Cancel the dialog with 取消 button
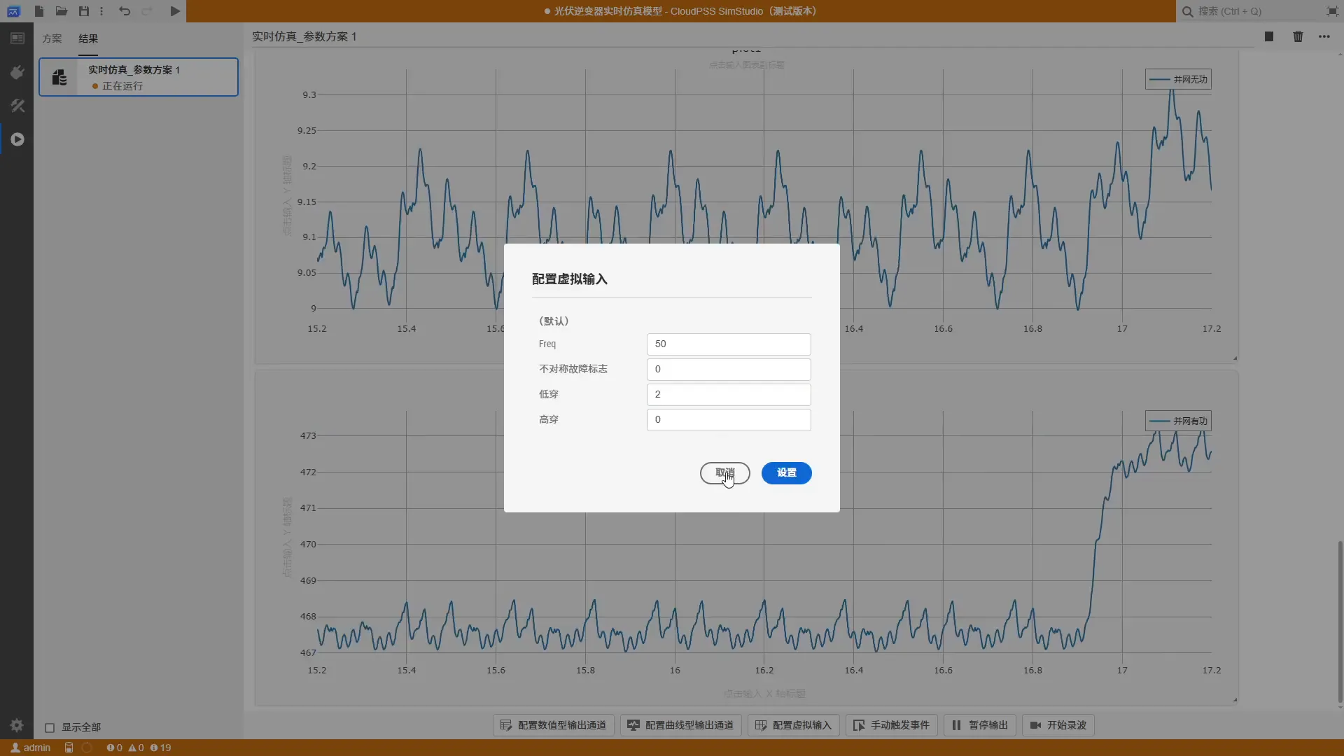This screenshot has height=756, width=1344. pos(725,473)
